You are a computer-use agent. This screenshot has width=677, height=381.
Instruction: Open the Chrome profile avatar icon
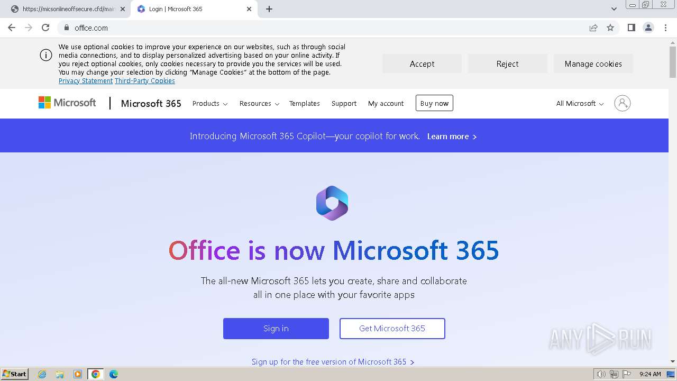(648, 28)
